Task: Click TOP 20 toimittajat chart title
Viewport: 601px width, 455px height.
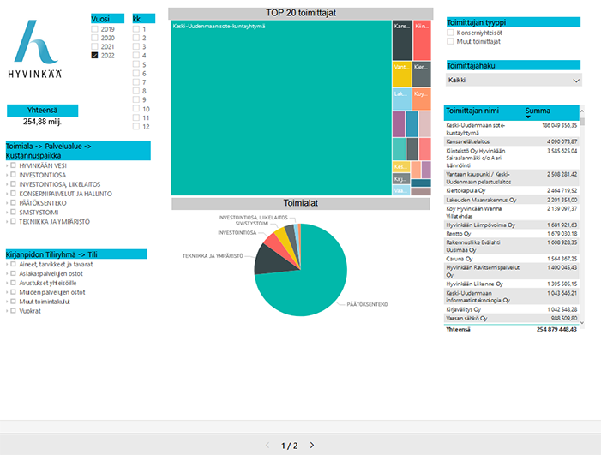Action: (301, 13)
